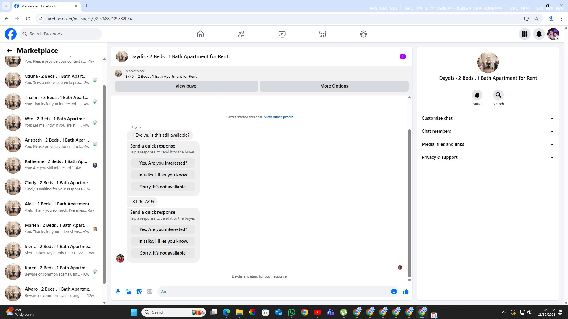The image size is (568, 319).
Task: Open Ozuna apartment conversation
Action: [52, 80]
